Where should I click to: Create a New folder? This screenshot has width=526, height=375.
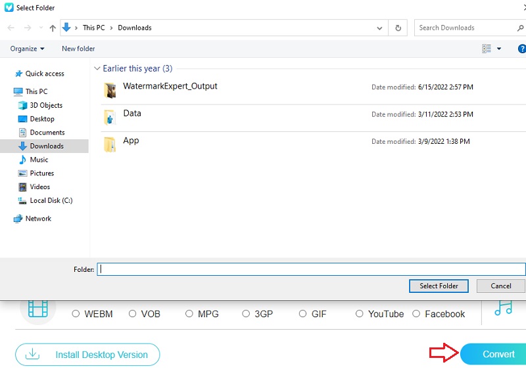click(78, 49)
